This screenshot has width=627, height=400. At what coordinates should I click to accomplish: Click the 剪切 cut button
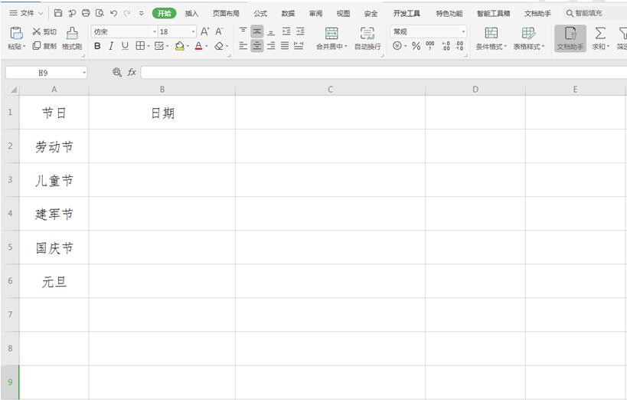click(44, 31)
